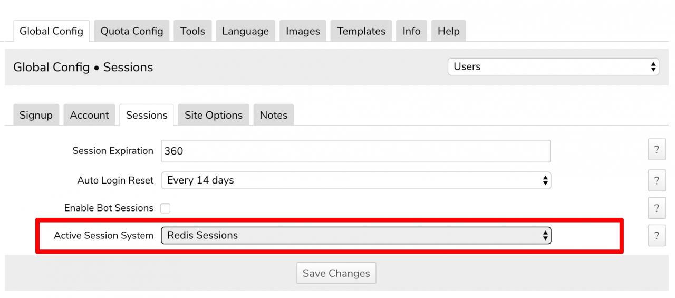Open the Templates tab
675x298 pixels.
tap(361, 31)
